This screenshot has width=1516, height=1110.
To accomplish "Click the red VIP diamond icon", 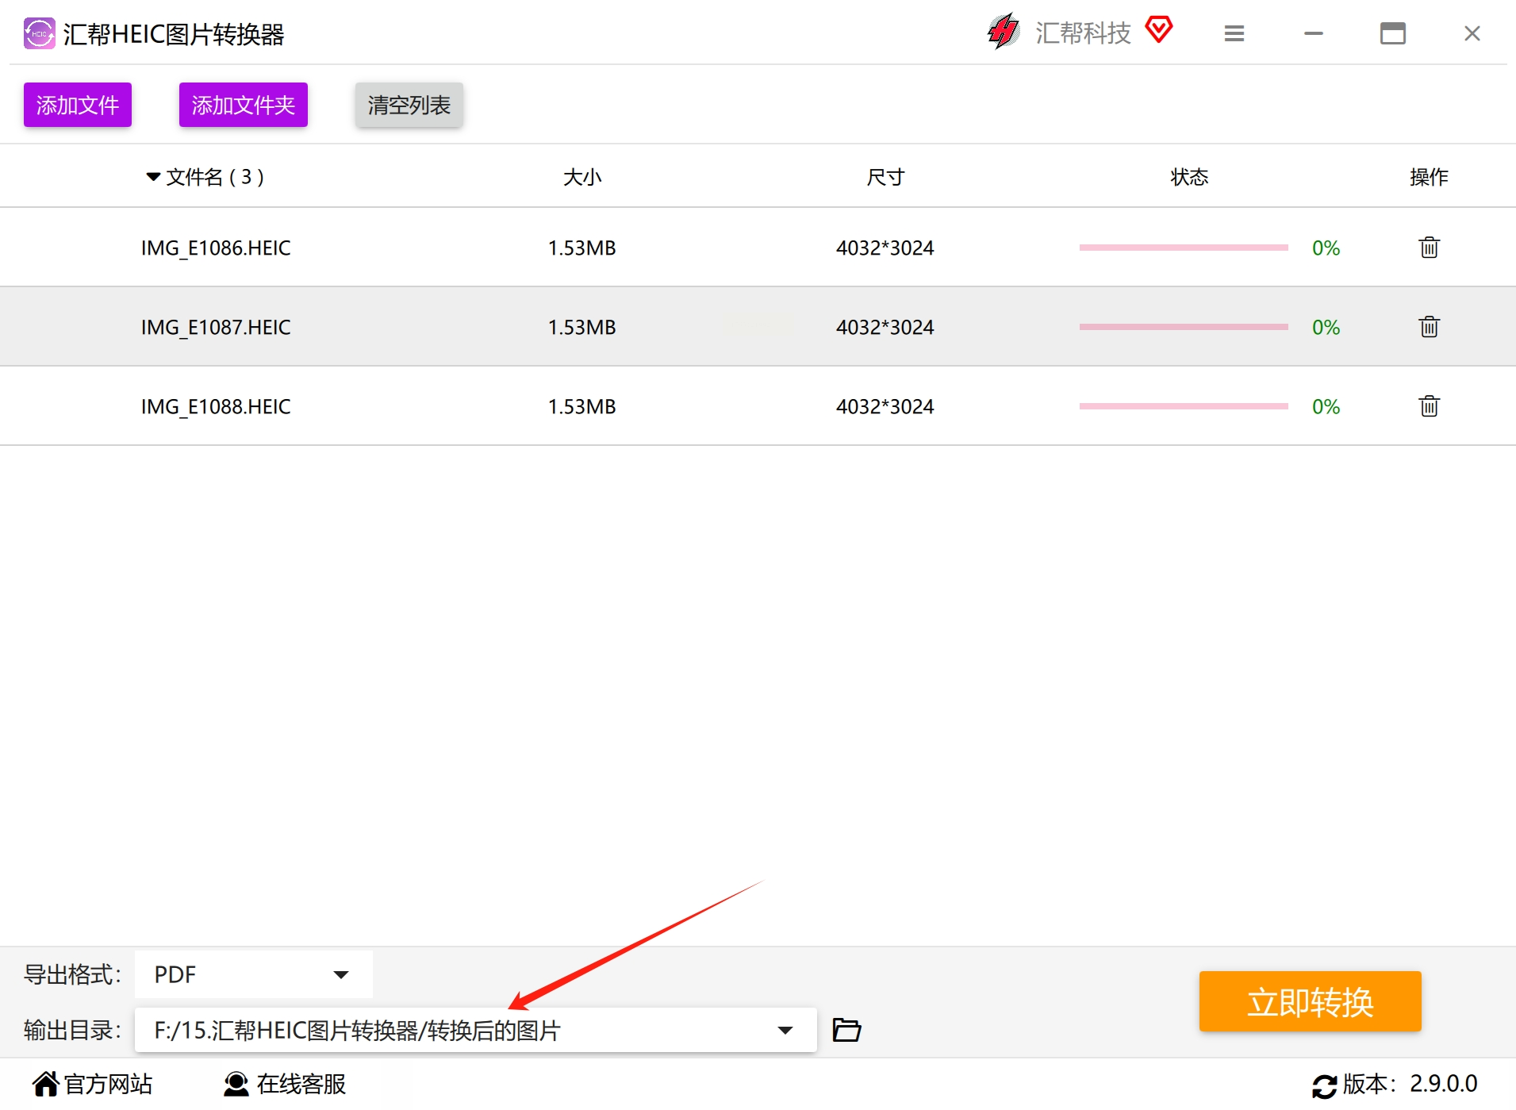I will tap(1159, 30).
